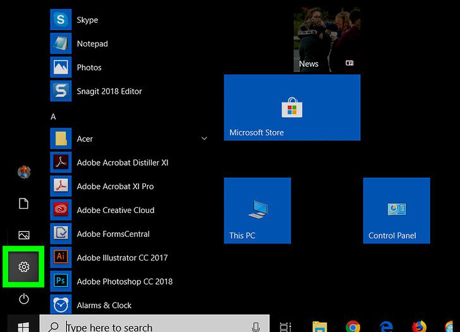The height and width of the screenshot is (332, 460).
Task: Select the Adobe Acrobat XI Pro label
Action: 115,186
